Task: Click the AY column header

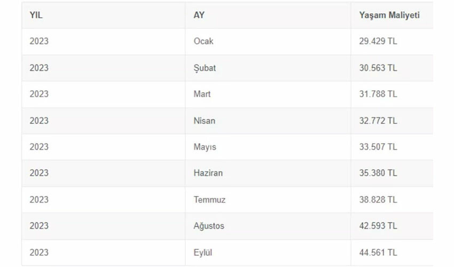Action: click(x=199, y=15)
